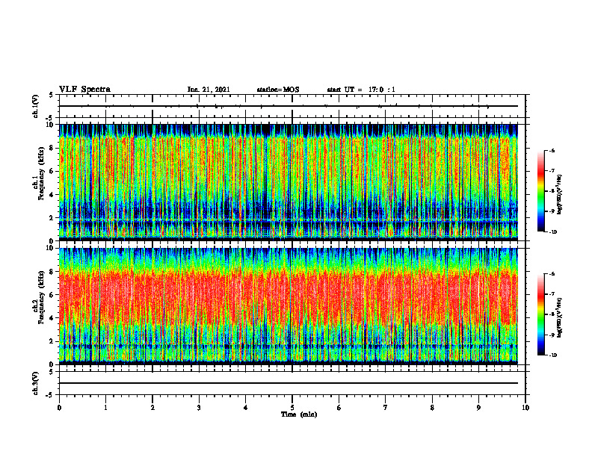This screenshot has height=457, width=592.
Task: Click the "VLF Spectra" plot title
Action: [x=84, y=90]
